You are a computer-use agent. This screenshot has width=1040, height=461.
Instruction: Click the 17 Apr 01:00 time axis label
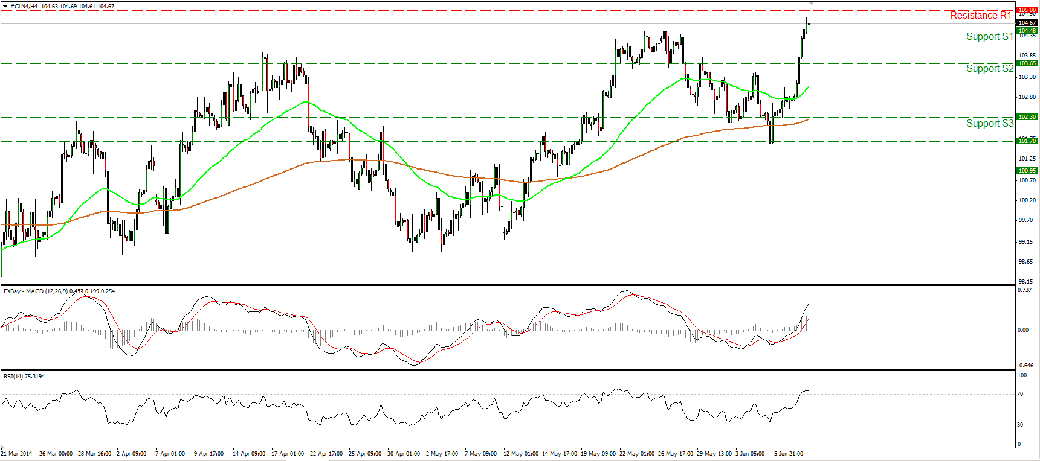point(288,454)
